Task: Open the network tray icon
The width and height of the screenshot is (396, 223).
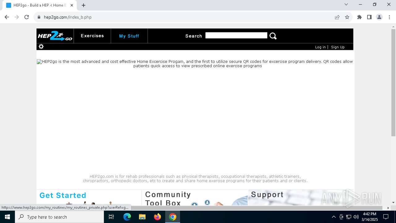Action: click(349, 217)
